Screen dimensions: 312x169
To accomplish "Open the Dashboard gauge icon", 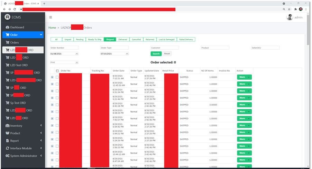I will click(x=7, y=27).
